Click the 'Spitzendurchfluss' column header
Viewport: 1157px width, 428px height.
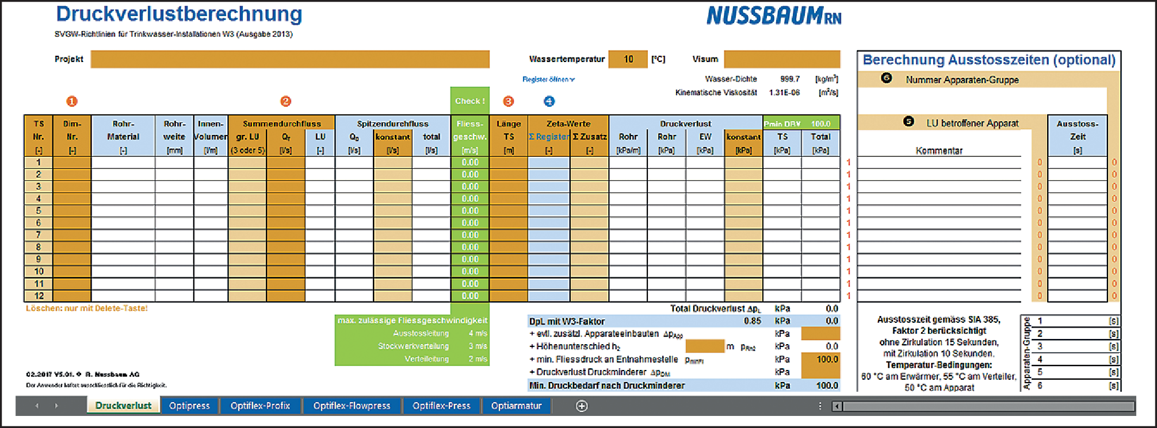coord(393,124)
